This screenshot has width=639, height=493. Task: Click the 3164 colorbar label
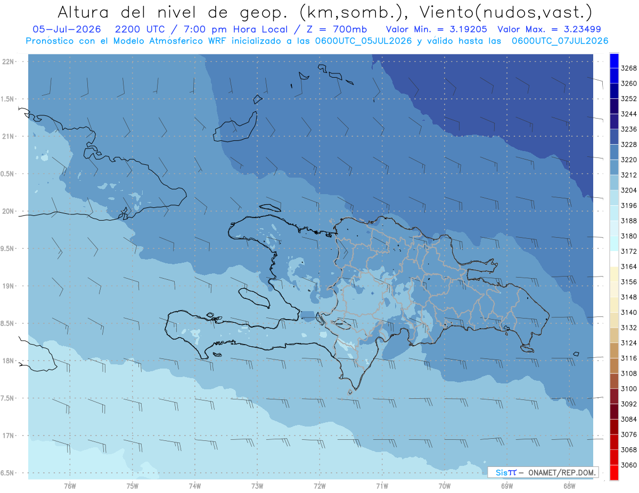pos(629,266)
